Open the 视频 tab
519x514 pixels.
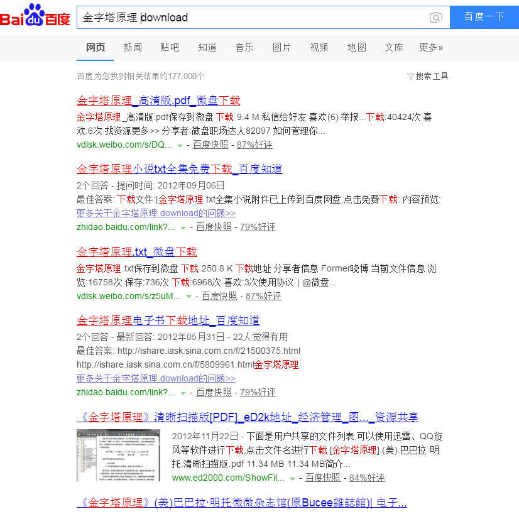tap(319, 48)
